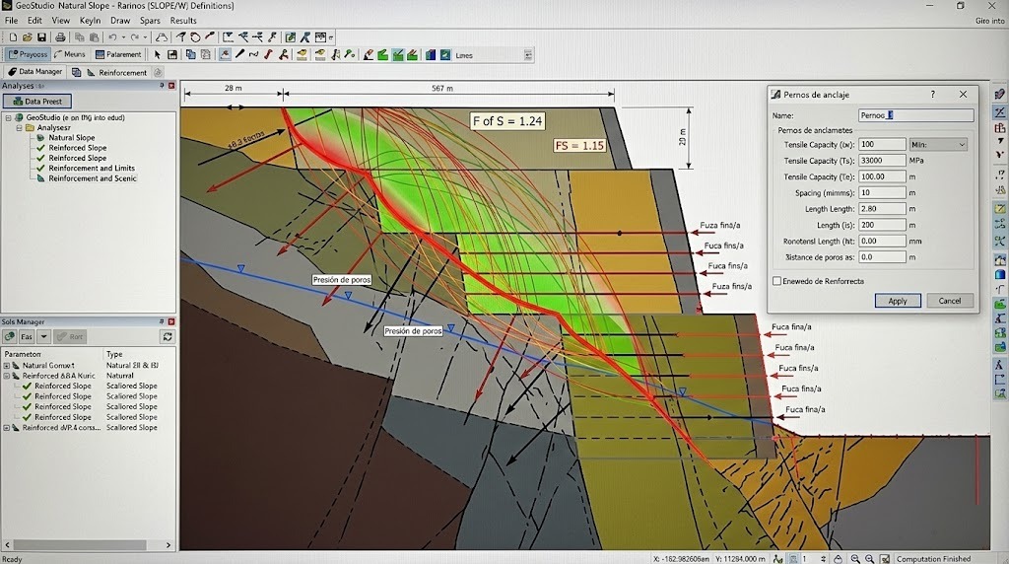The height and width of the screenshot is (564, 1009).
Task: Close the Pernos de anclaje dialog
Action: tap(963, 94)
